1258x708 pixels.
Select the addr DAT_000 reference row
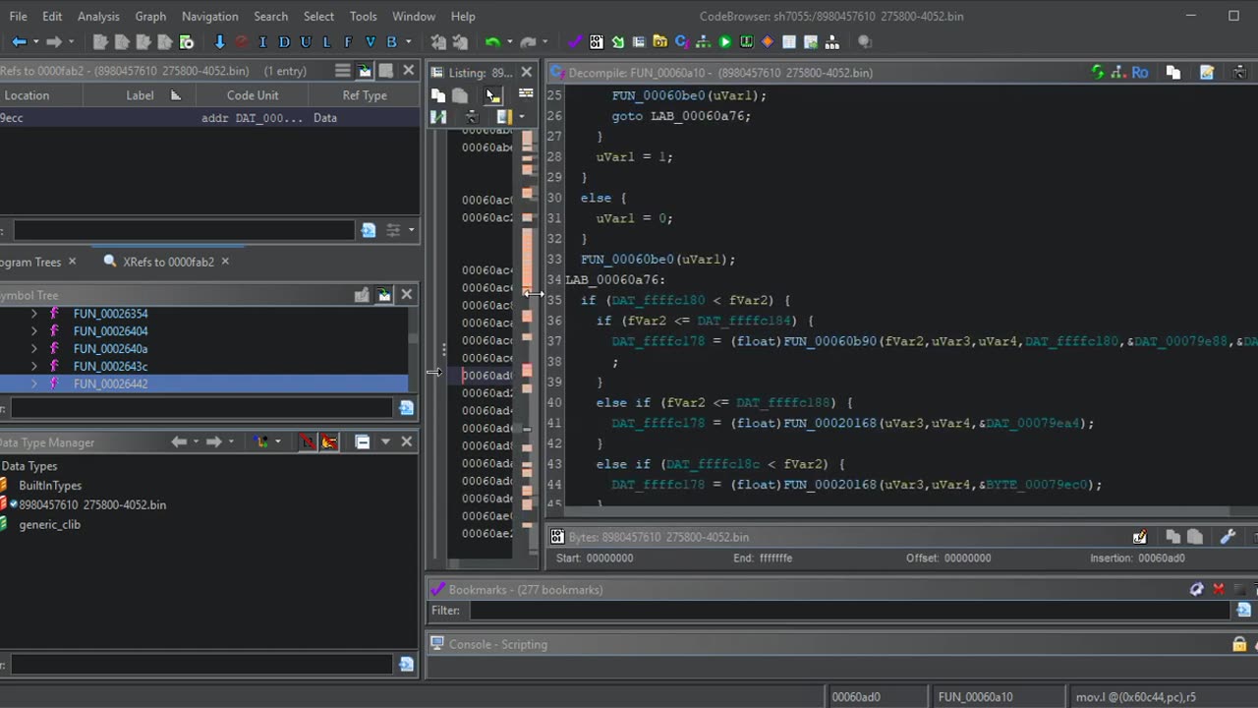click(209, 117)
